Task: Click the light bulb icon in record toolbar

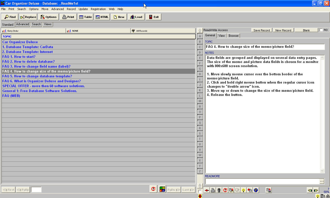Action: [x=243, y=190]
